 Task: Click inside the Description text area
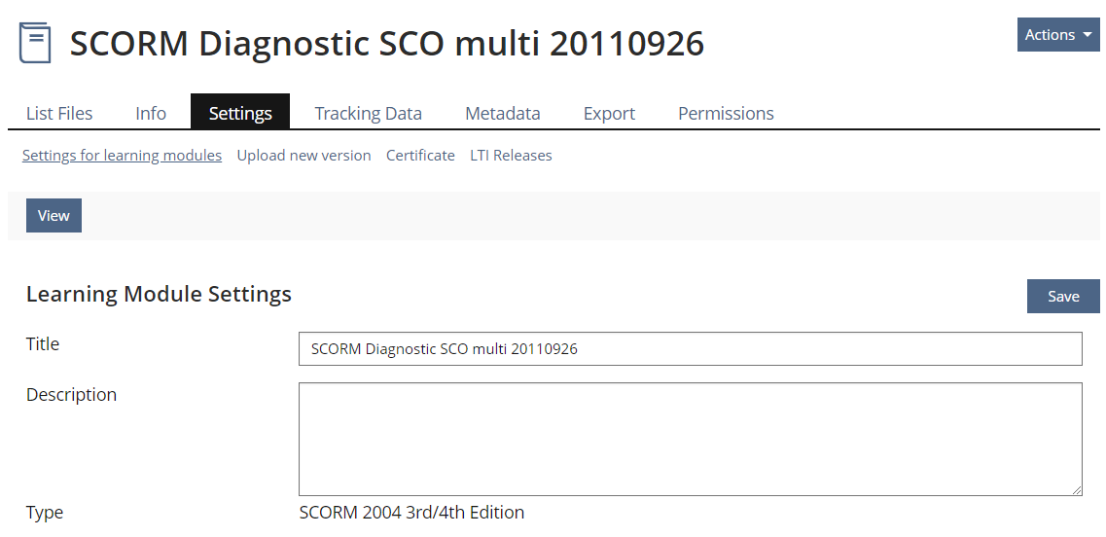(690, 439)
